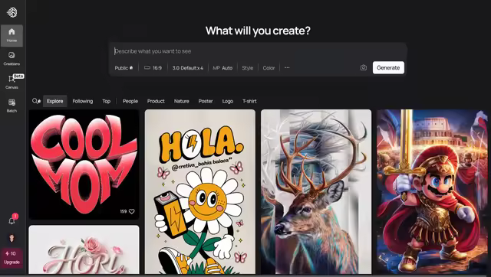Click the search icon in the feed bar
The image size is (491, 277).
point(36,101)
